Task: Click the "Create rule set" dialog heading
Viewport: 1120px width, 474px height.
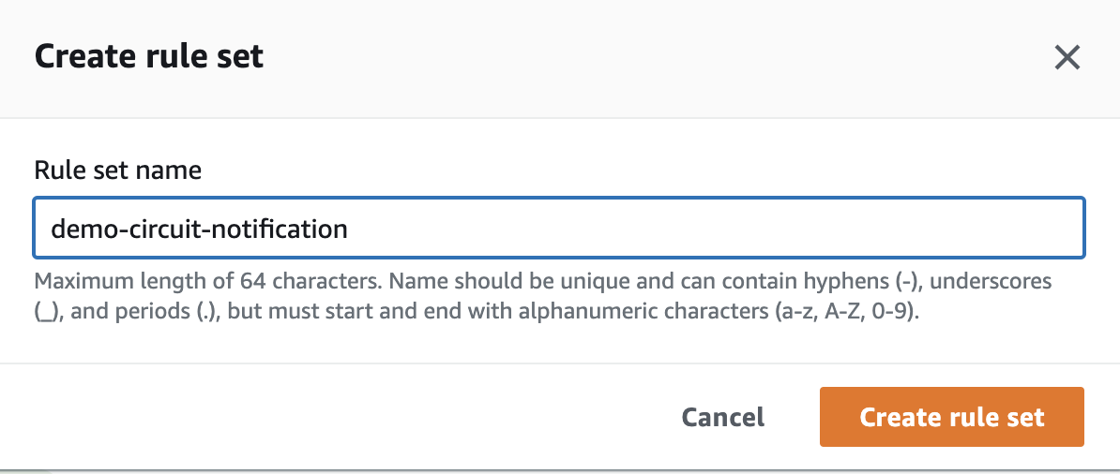Action: click(149, 57)
